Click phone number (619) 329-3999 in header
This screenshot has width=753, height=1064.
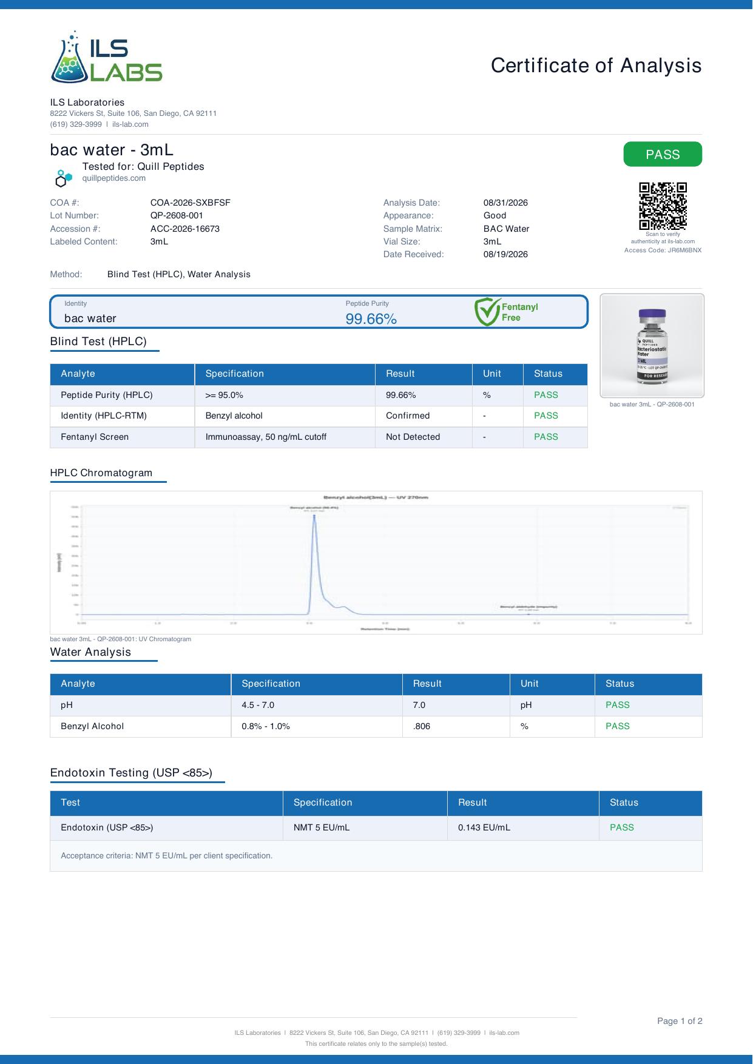76,124
